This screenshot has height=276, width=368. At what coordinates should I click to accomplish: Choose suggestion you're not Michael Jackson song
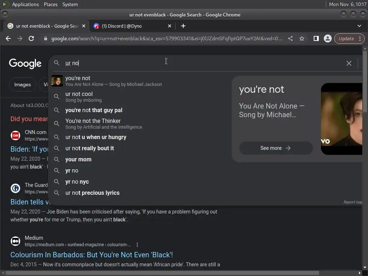tap(140, 81)
